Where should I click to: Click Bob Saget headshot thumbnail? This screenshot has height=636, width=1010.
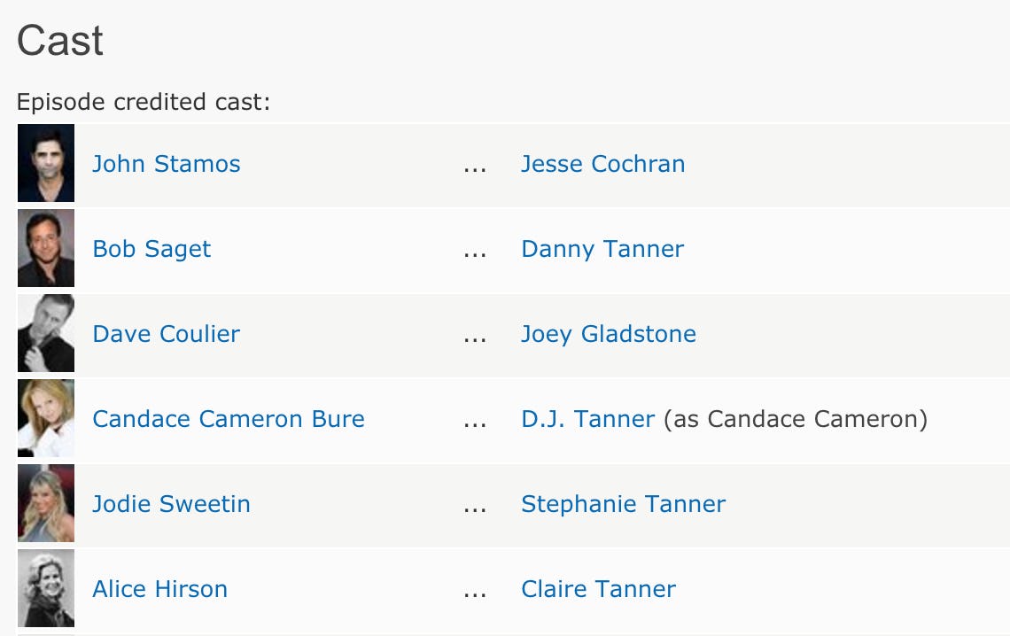46,249
